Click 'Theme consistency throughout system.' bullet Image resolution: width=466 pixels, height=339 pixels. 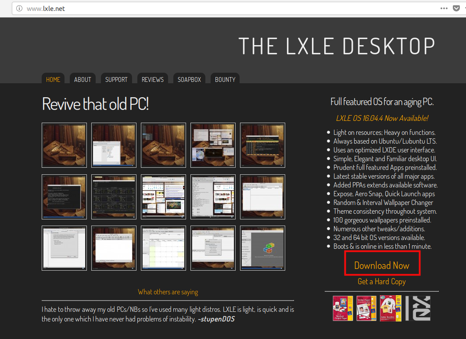(x=385, y=211)
